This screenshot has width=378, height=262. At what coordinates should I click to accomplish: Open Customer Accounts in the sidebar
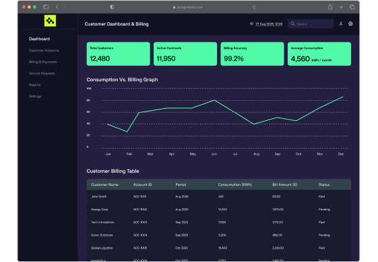point(44,50)
